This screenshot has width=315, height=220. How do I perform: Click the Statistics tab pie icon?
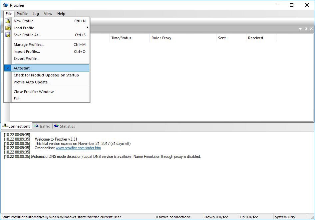point(57,126)
